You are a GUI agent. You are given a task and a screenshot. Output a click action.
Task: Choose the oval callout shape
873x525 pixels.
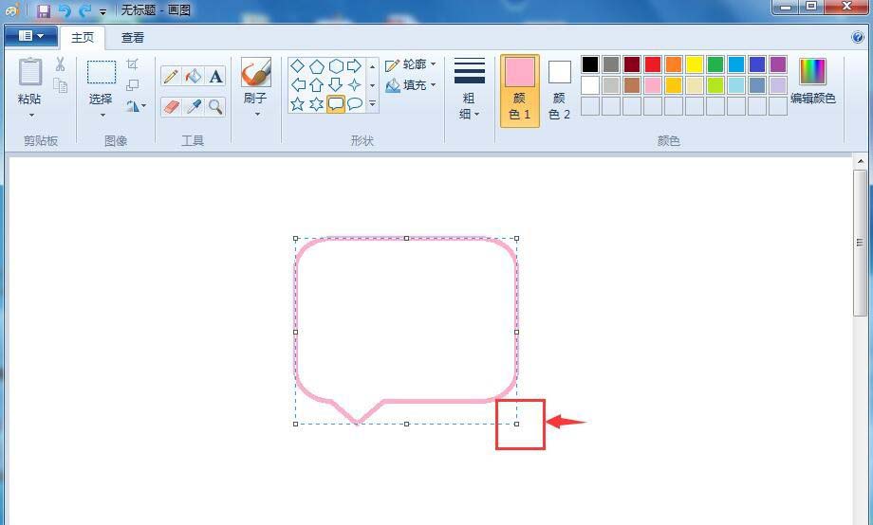(x=355, y=104)
